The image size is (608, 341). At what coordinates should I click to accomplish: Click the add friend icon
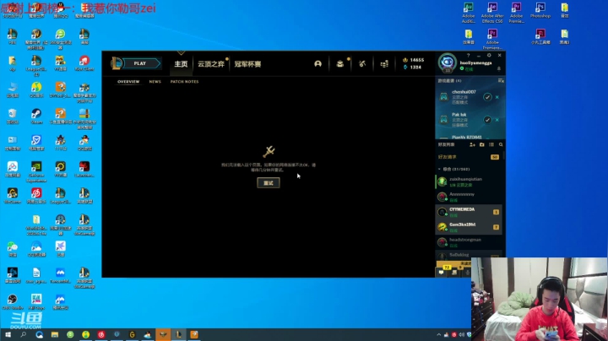pyautogui.click(x=472, y=144)
